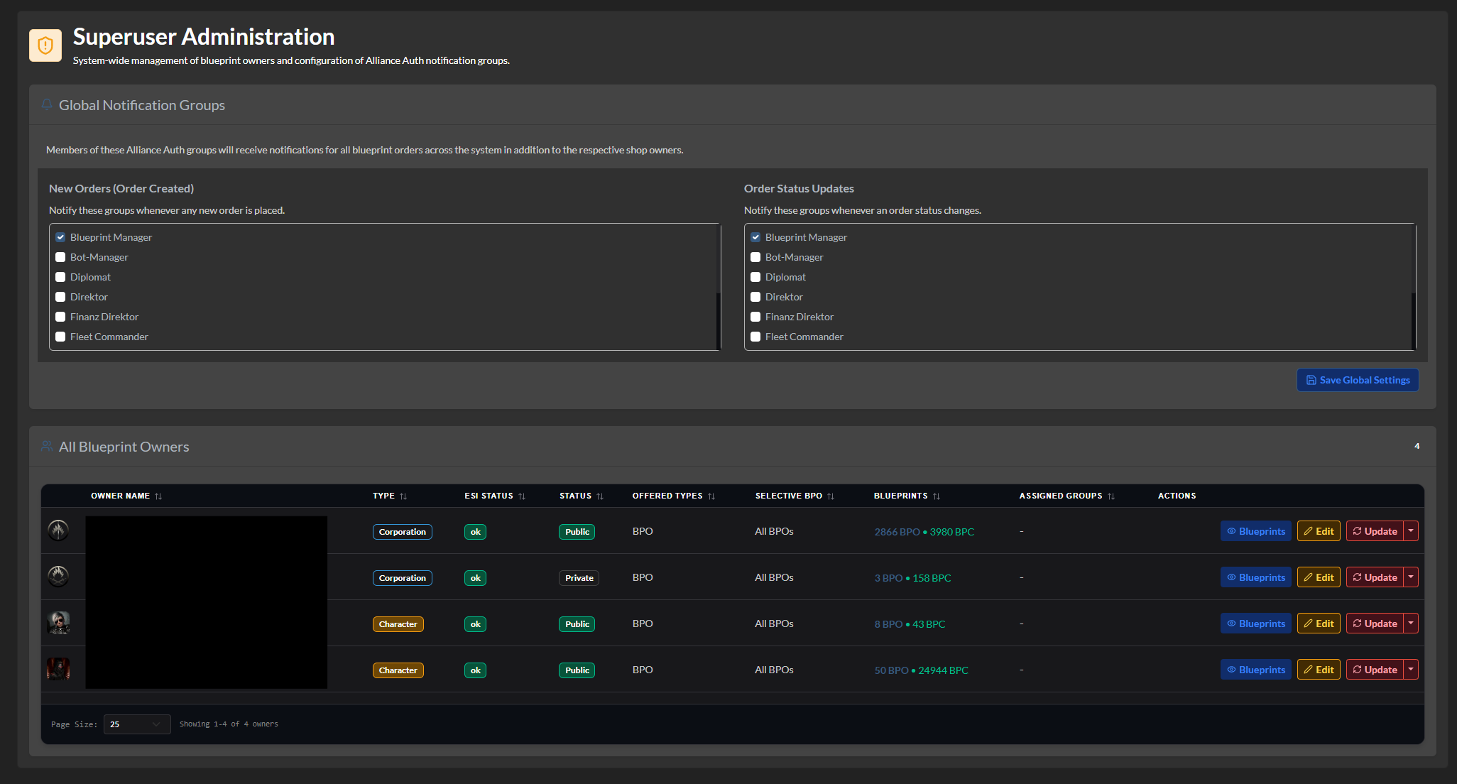Sort by Selective BPO column arrows
The width and height of the screenshot is (1457, 784).
(831, 496)
